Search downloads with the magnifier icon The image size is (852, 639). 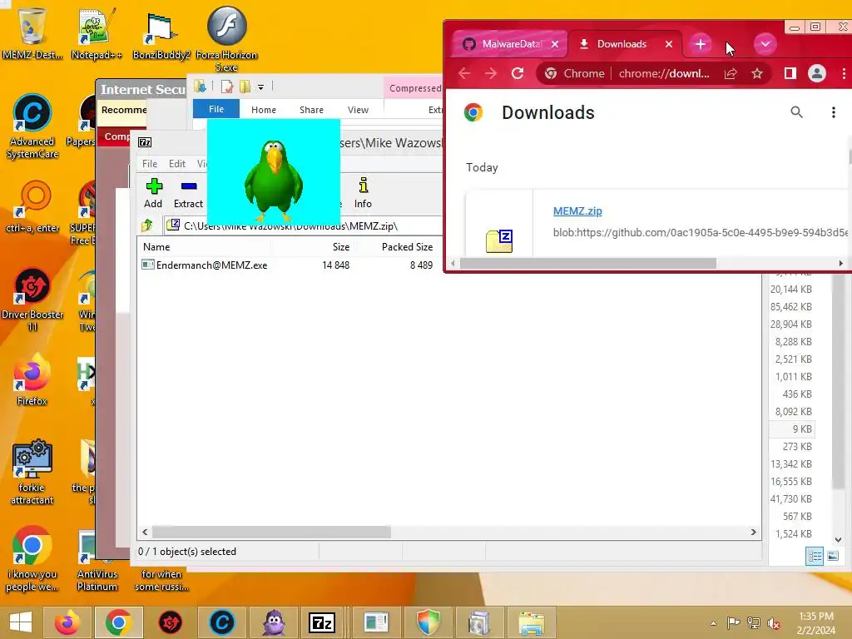click(796, 112)
